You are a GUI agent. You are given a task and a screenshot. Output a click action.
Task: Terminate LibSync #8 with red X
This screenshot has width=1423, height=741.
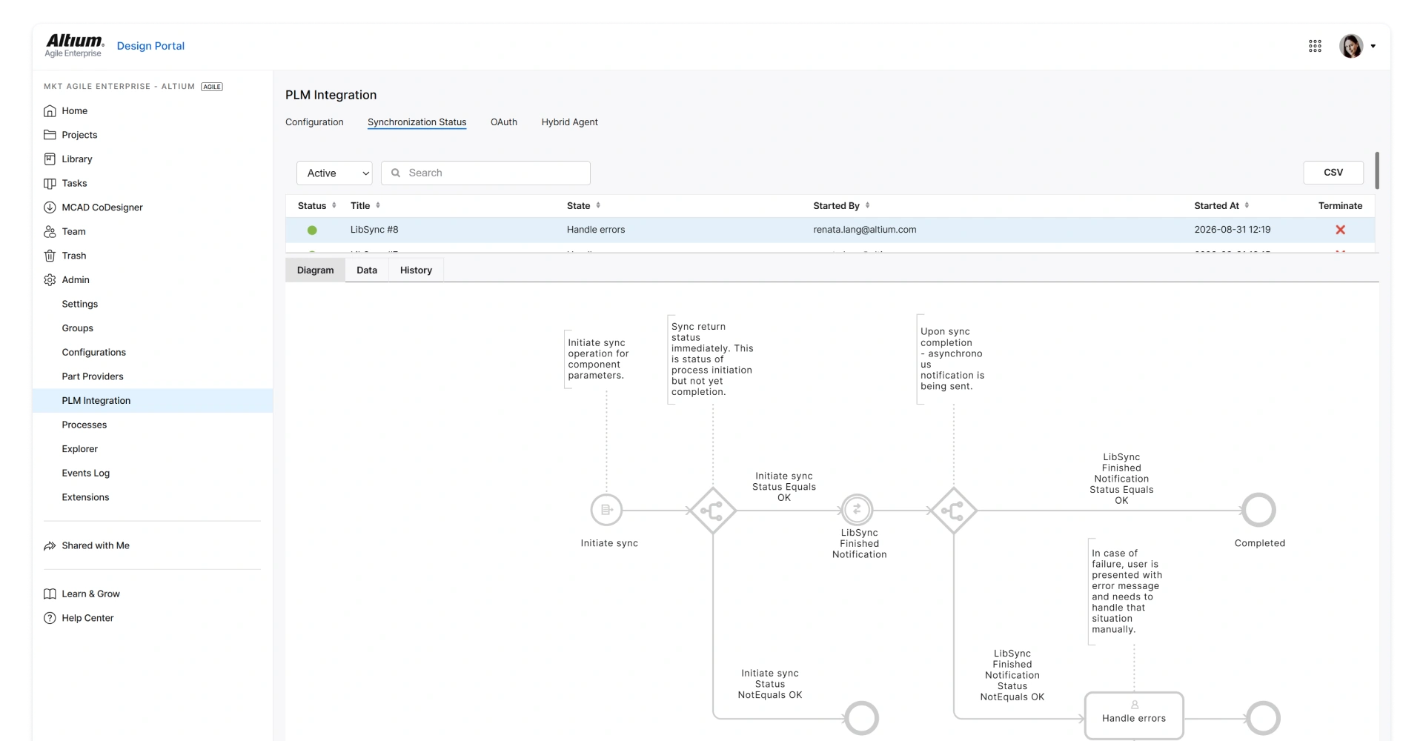pos(1340,230)
